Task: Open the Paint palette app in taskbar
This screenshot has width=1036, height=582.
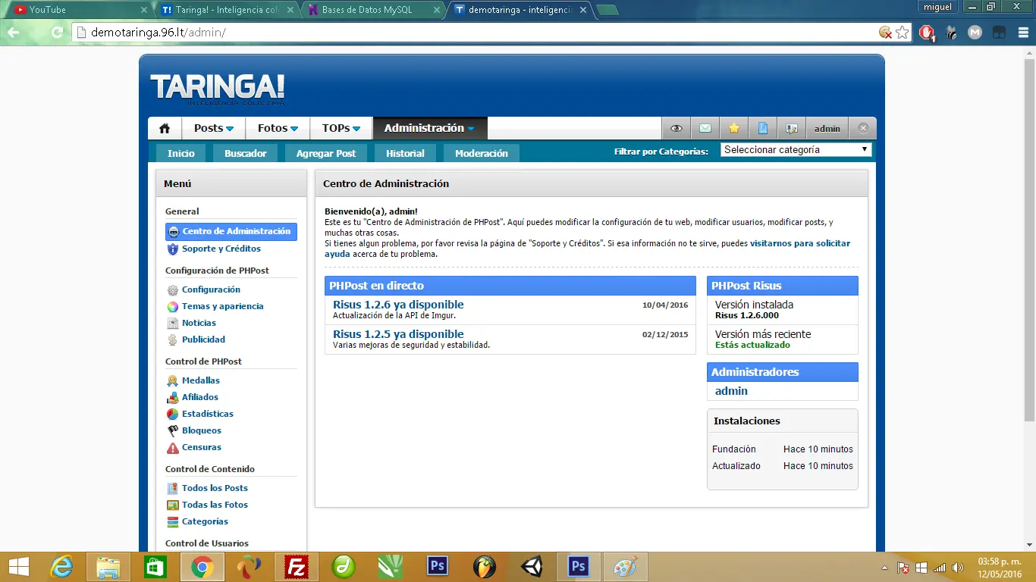Action: 626,567
